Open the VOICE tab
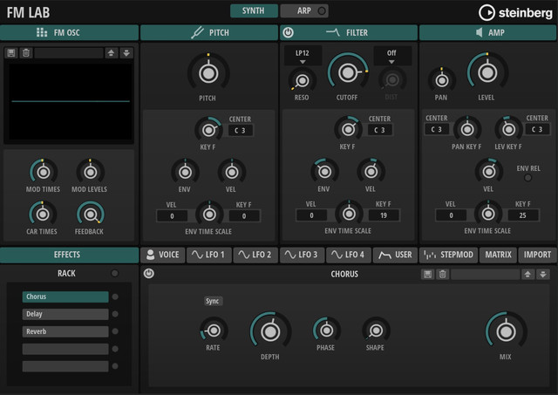Viewport: 558px width, 395px height. (x=163, y=255)
